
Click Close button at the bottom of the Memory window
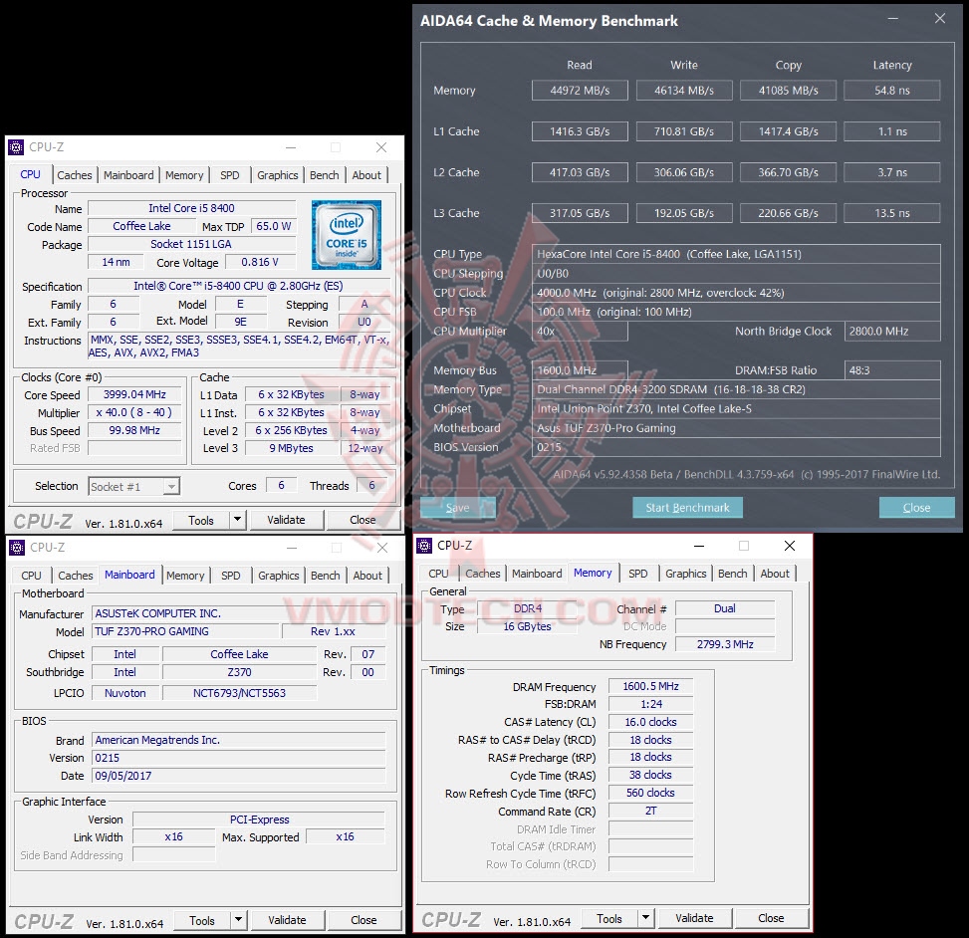(771, 918)
